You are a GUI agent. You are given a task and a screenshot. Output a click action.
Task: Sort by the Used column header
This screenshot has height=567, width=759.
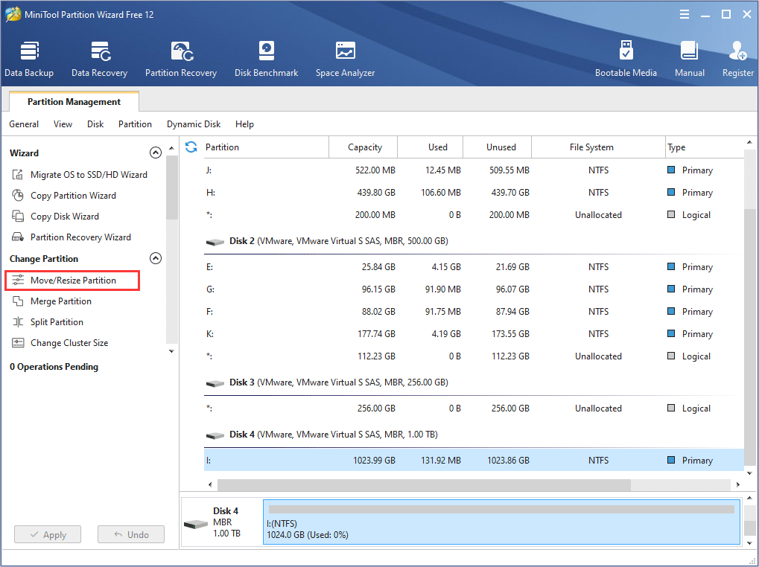tap(431, 147)
